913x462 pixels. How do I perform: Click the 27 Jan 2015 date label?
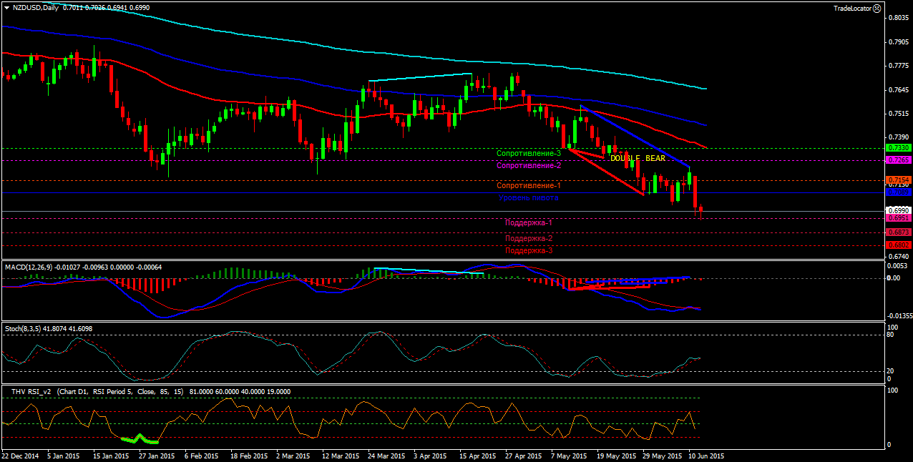pyautogui.click(x=157, y=456)
